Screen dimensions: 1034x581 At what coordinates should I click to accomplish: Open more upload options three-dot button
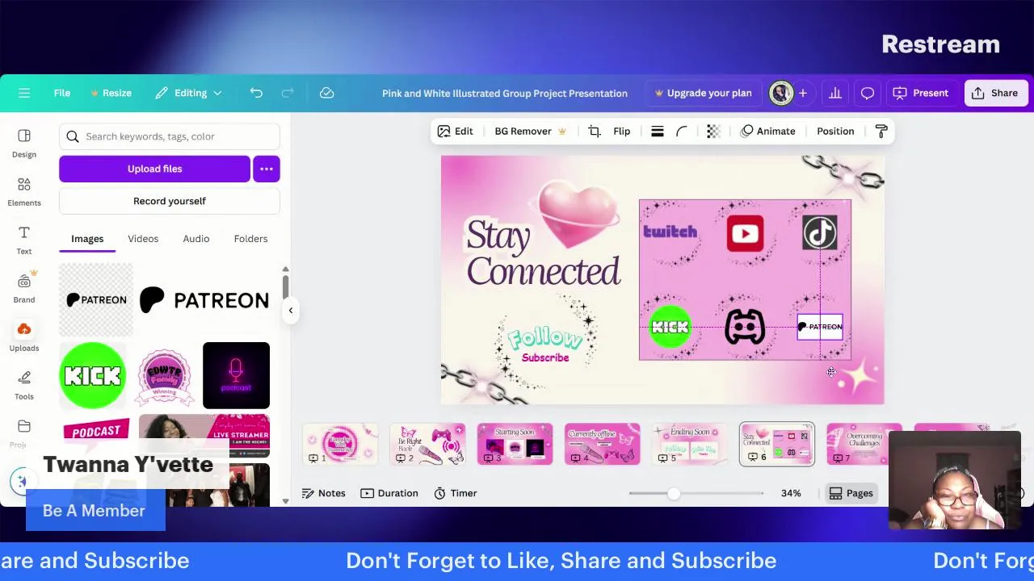pos(267,169)
